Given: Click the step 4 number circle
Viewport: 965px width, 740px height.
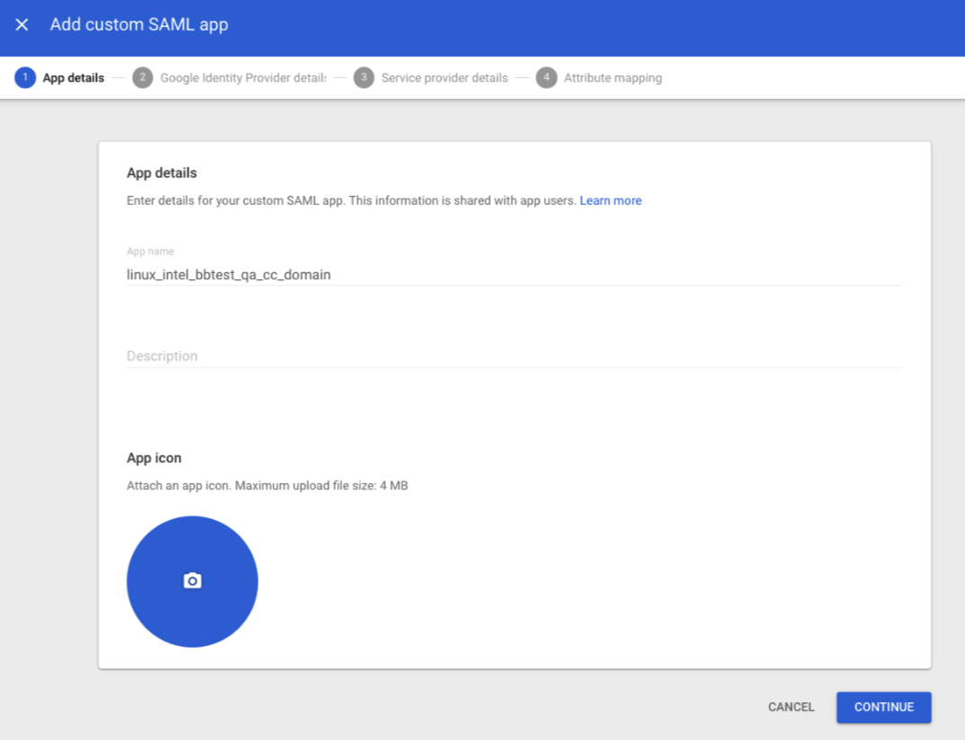Looking at the screenshot, I should [546, 78].
